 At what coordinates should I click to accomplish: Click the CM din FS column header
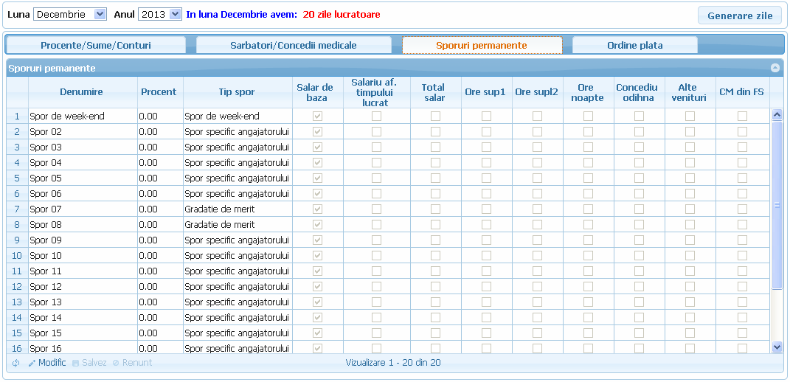click(x=741, y=92)
